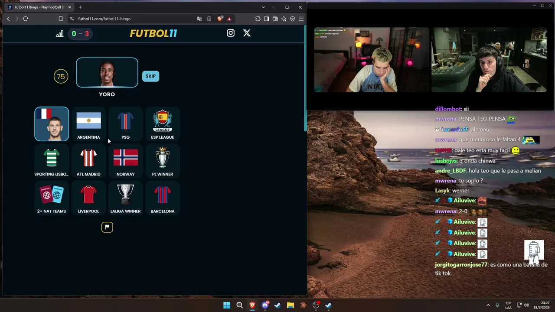The width and height of the screenshot is (555, 312).
Task: Choose the LaLiga Winner trophy tile
Action: tap(125, 198)
